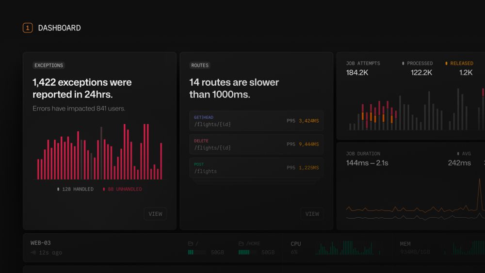
Task: Click the 128 HANDLED legend entry
Action: point(75,189)
